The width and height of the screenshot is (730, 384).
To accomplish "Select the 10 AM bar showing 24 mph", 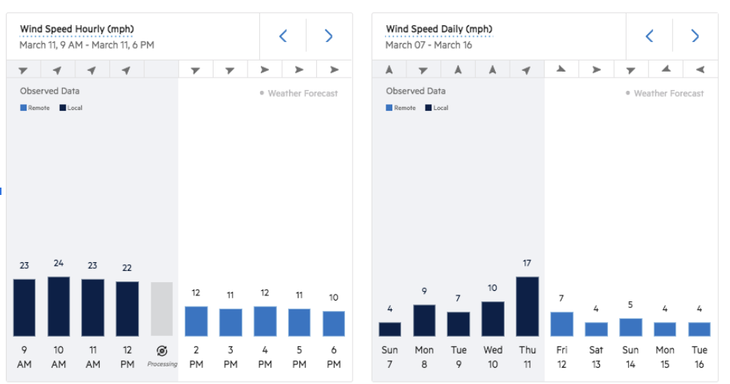I will click(58, 306).
